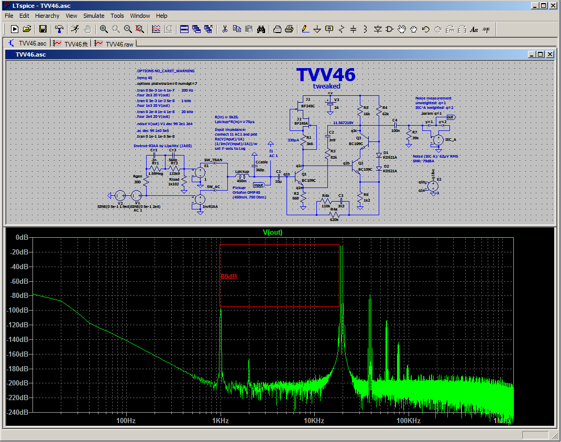Pick the Capacitor component tool
This screenshot has height=442, width=561.
point(353,29)
